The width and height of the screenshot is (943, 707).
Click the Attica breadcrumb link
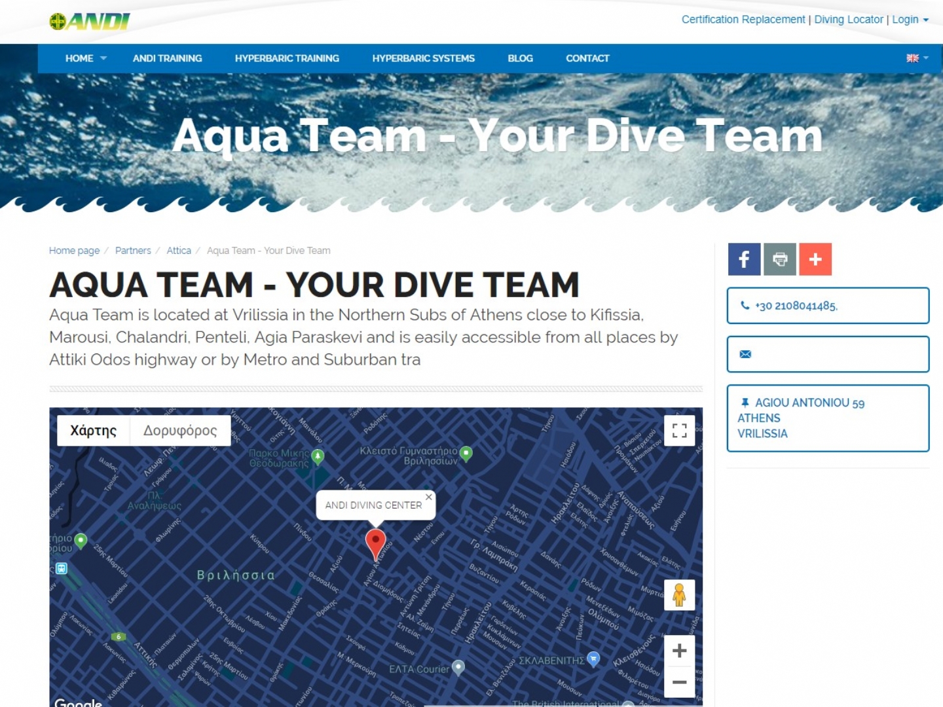179,251
